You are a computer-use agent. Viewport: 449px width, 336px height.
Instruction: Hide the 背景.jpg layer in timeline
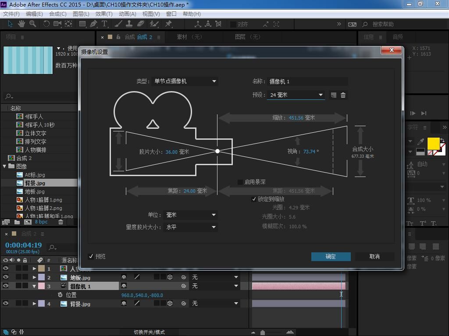pos(5,304)
